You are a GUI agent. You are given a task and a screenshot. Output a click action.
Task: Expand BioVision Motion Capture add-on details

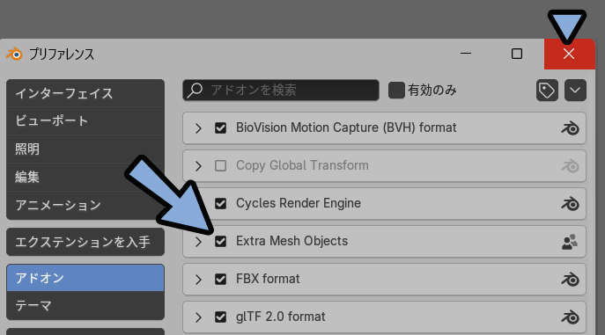coord(198,128)
